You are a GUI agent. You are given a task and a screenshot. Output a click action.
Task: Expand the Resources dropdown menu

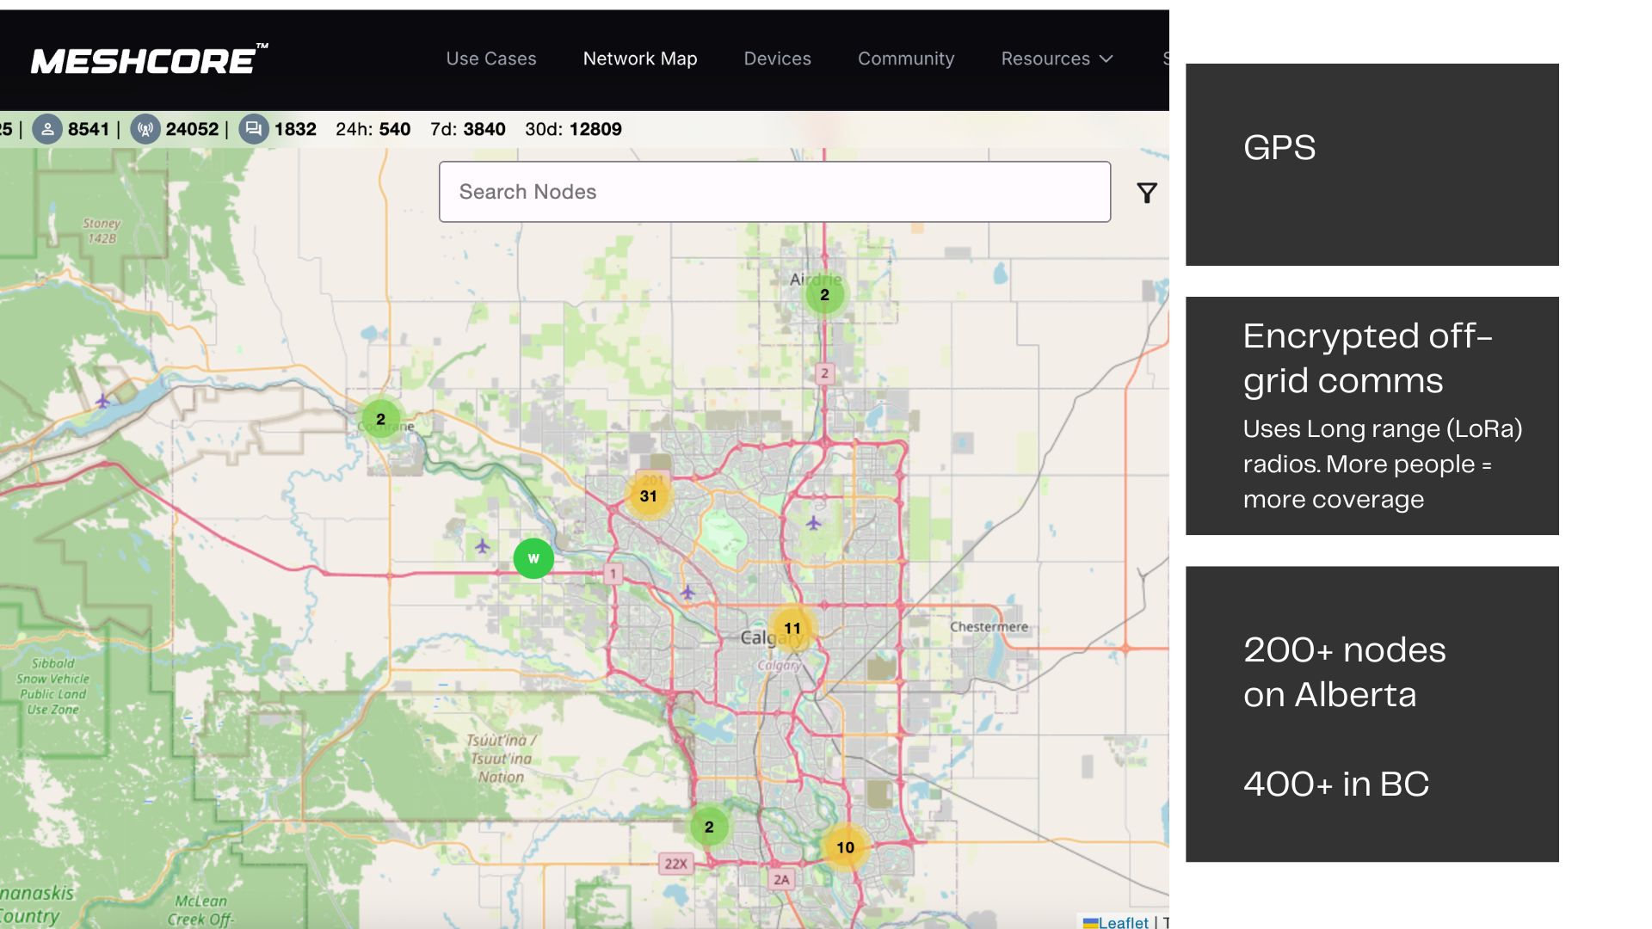pos(1045,58)
